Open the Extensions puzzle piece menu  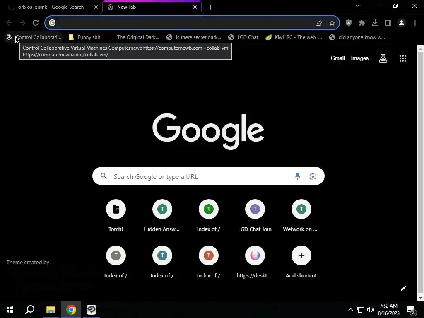pos(362,23)
